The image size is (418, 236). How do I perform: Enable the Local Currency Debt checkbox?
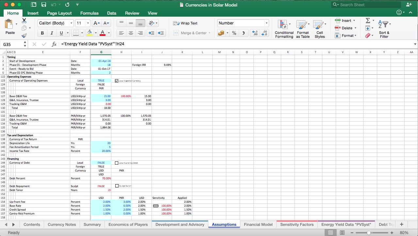pos(117,162)
